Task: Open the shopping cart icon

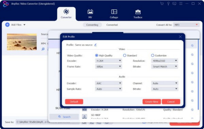Action: [x=162, y=4]
